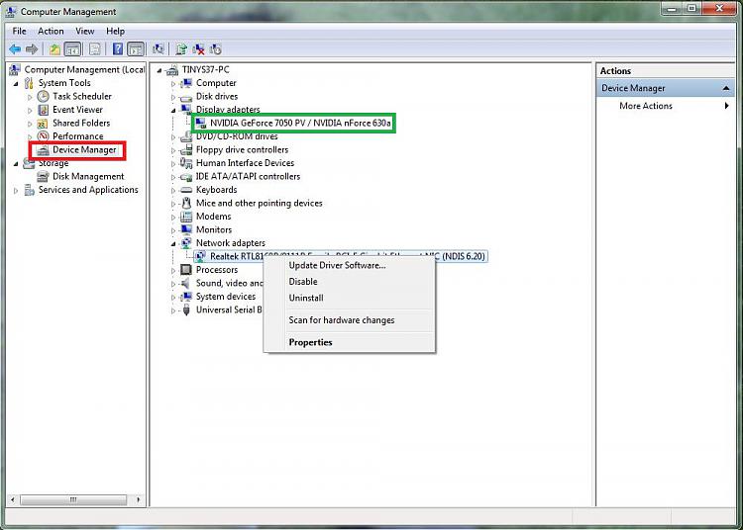Click the Floppy drive controllers icon
The width and height of the screenshot is (743, 530).
(x=186, y=150)
